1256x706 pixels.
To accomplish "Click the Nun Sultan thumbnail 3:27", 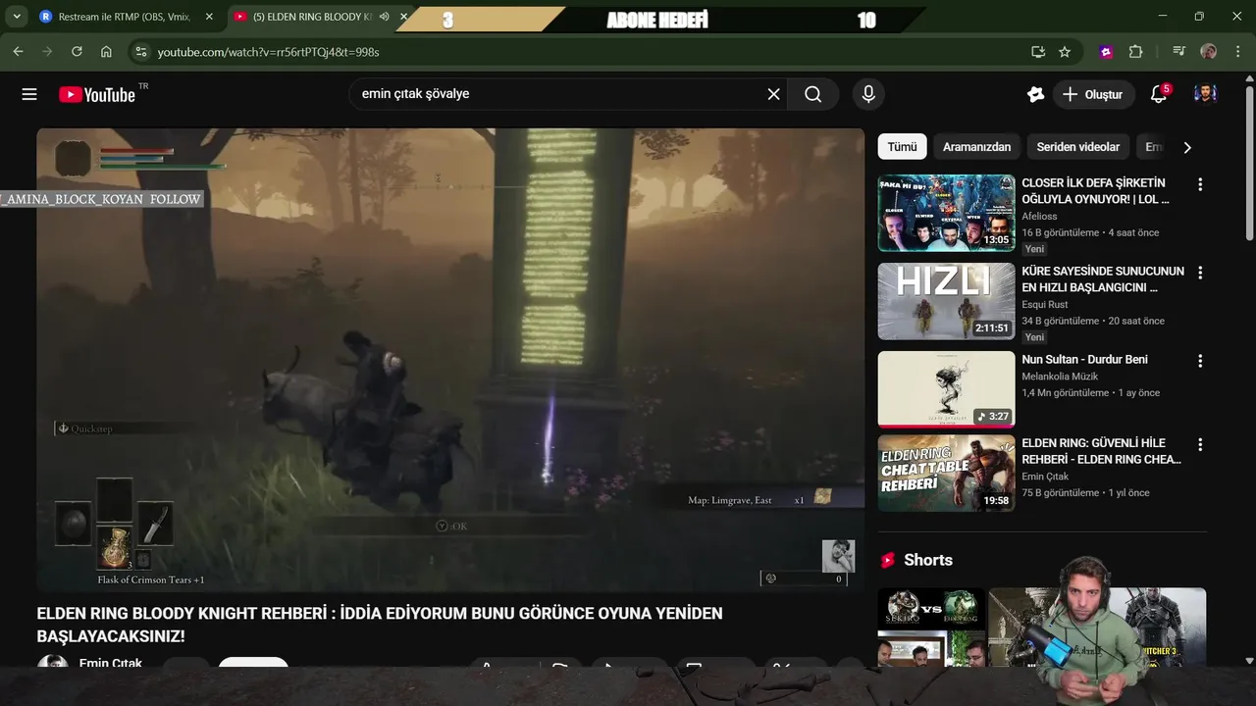I will click(946, 389).
